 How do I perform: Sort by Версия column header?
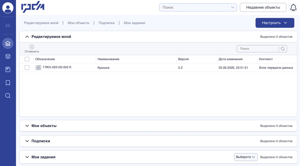(x=183, y=59)
